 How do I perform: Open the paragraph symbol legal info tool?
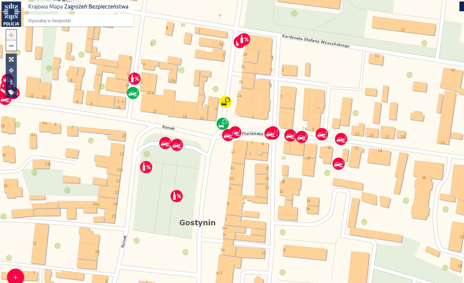coord(11,82)
